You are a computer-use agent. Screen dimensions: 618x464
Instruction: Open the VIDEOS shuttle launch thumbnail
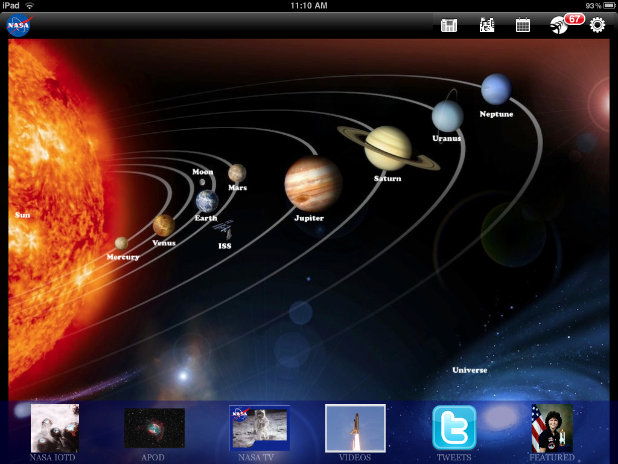pyautogui.click(x=355, y=428)
